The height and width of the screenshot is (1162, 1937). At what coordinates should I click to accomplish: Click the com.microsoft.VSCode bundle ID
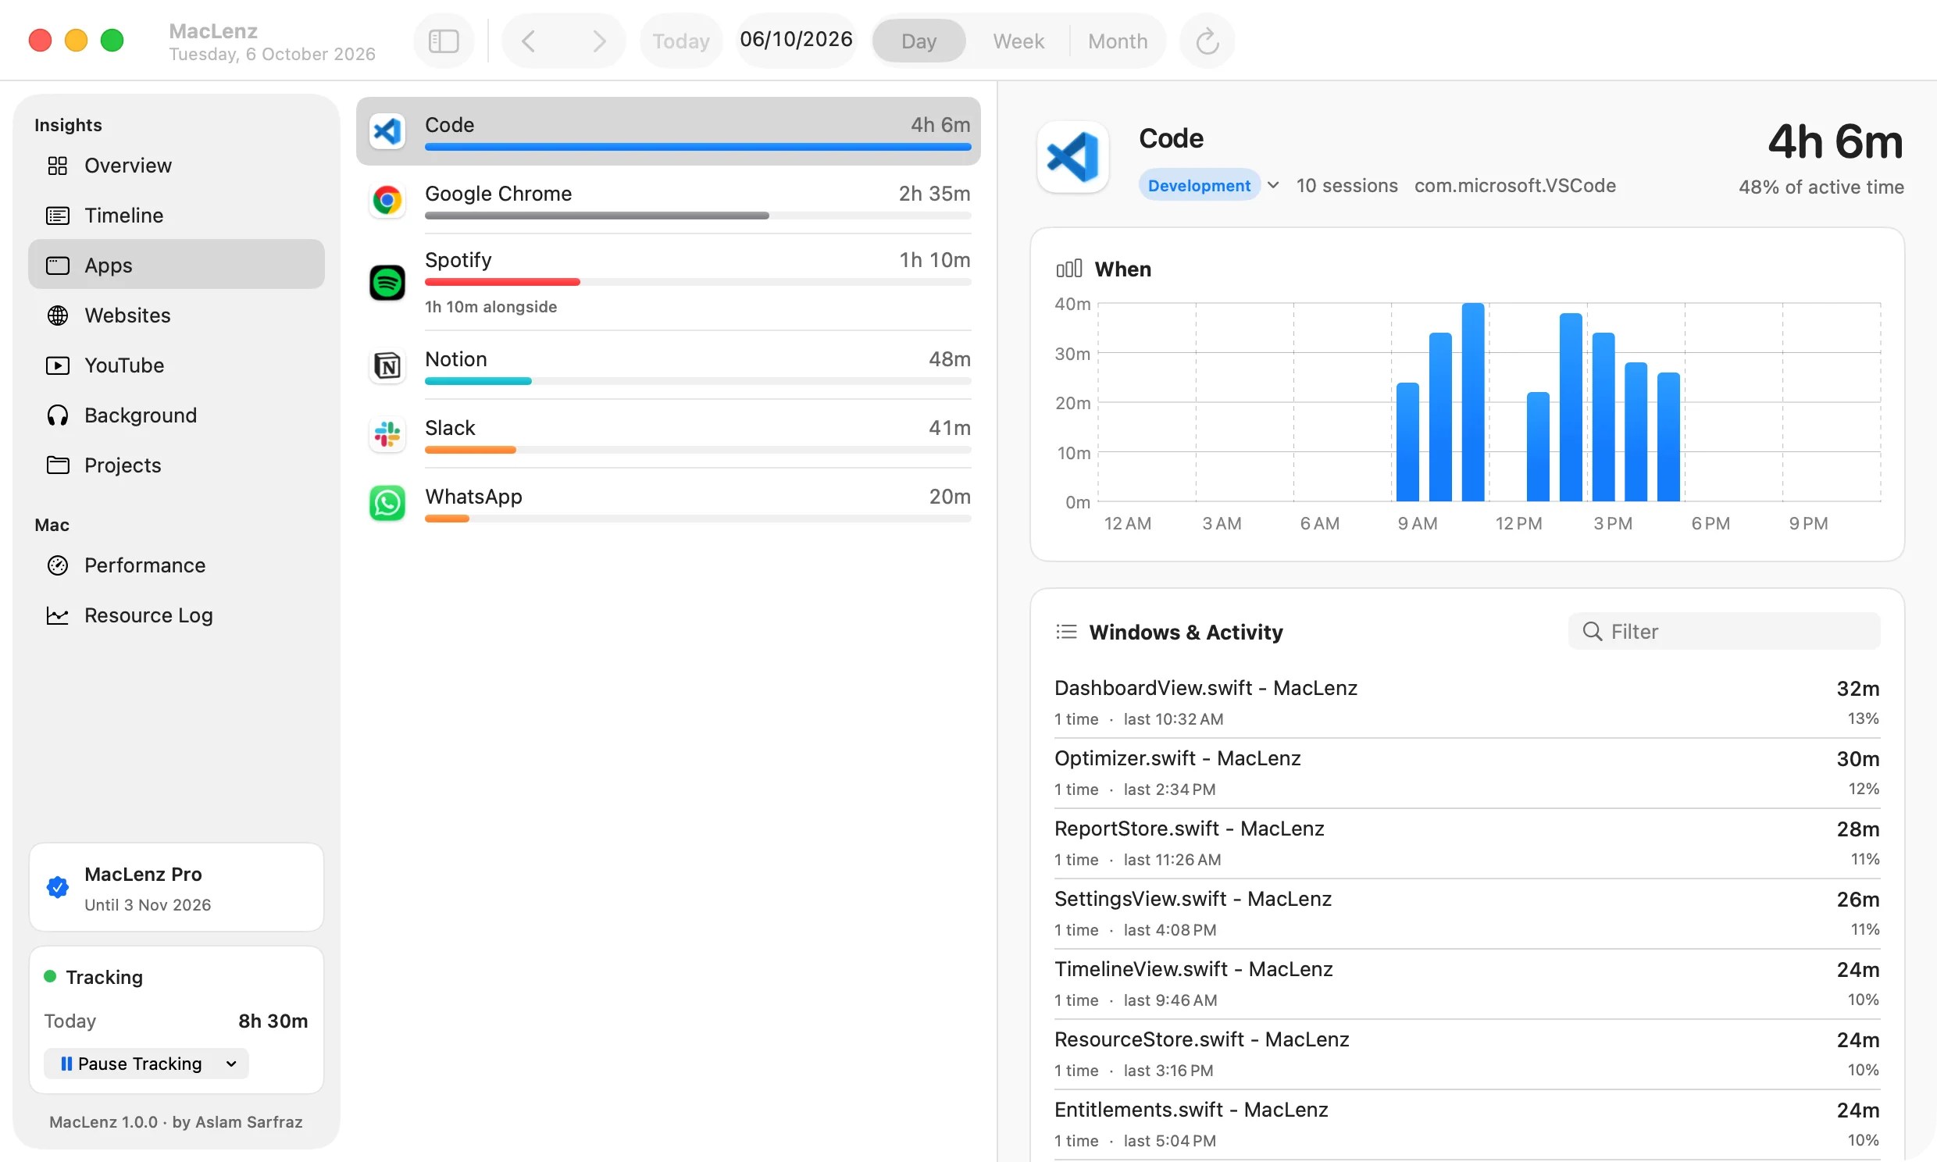coord(1514,186)
